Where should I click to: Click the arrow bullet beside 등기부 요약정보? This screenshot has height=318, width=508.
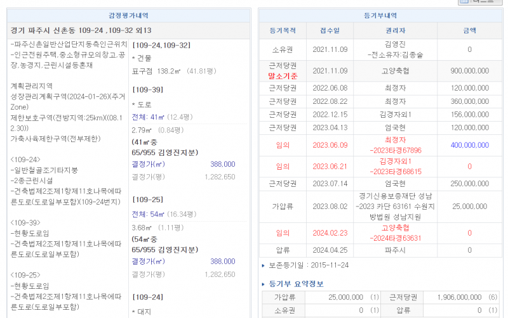pyautogui.click(x=264, y=284)
